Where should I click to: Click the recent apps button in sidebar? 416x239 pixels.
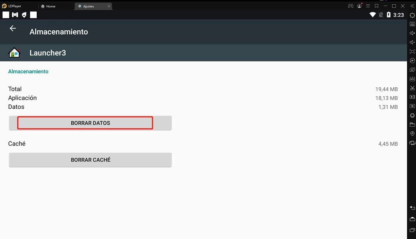[412, 230]
